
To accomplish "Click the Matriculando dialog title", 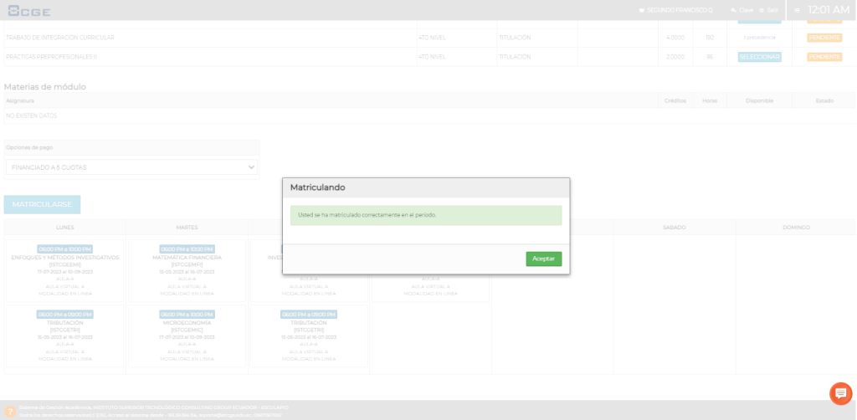I will click(317, 187).
